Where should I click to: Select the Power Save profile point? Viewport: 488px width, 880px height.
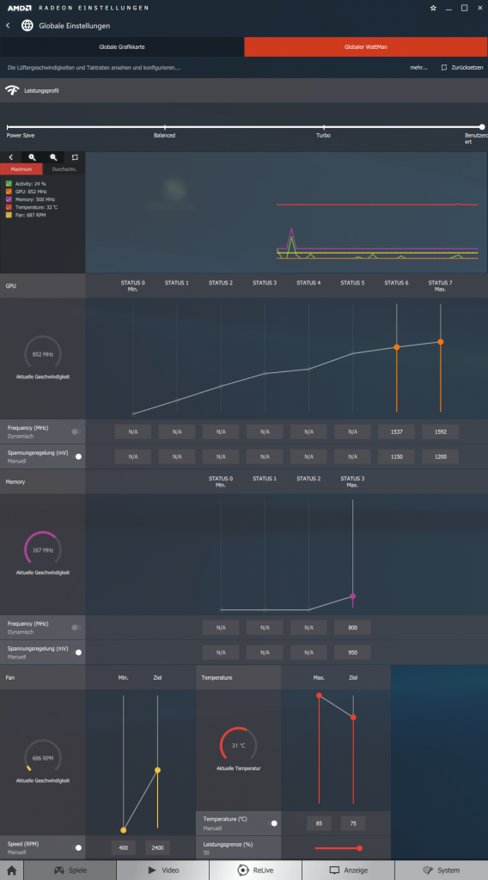[x=7, y=127]
